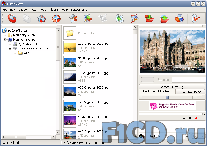Click the Print toolbar icon

pos(179,18)
